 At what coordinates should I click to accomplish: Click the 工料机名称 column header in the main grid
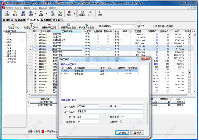[67, 31]
